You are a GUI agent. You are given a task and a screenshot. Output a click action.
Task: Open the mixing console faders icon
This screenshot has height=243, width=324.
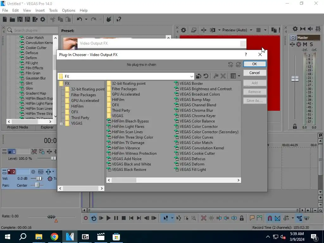(318, 29)
